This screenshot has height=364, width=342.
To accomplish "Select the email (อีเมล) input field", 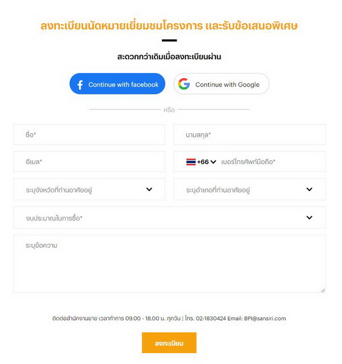I will [89, 162].
